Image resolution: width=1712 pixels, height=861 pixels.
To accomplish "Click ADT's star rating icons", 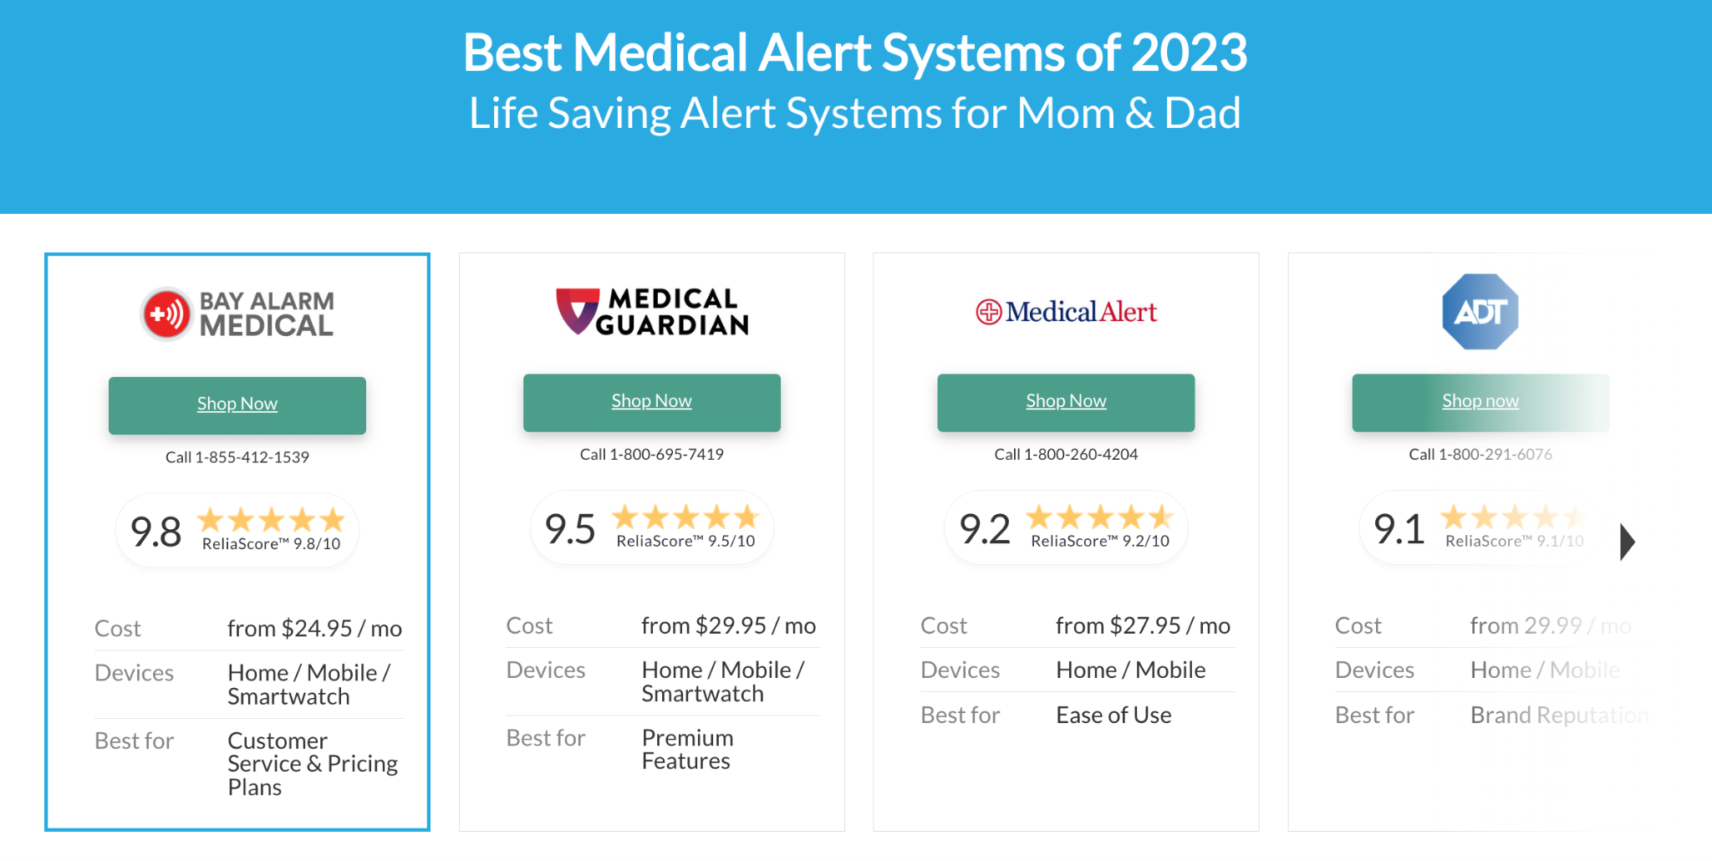I will click(1513, 517).
